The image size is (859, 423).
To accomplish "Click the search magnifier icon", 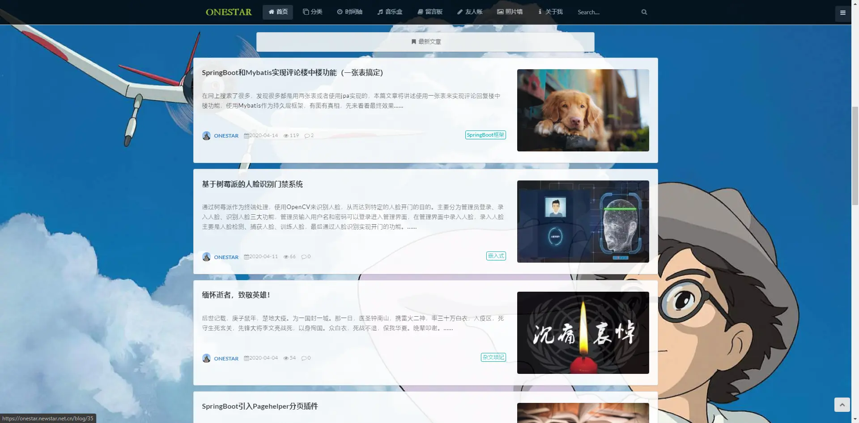I will click(644, 12).
